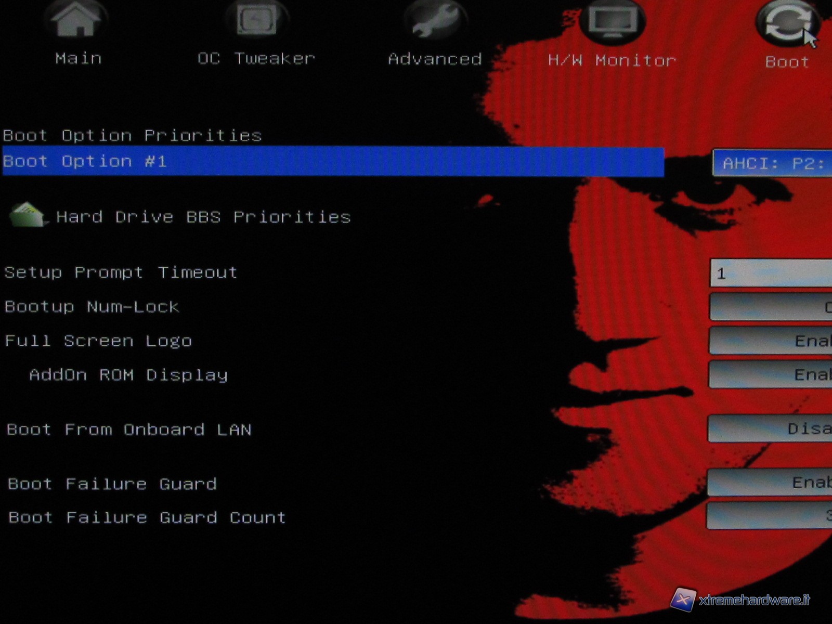The height and width of the screenshot is (624, 832).
Task: Open the AHCI: P2 boot device dropdown
Action: 772,163
